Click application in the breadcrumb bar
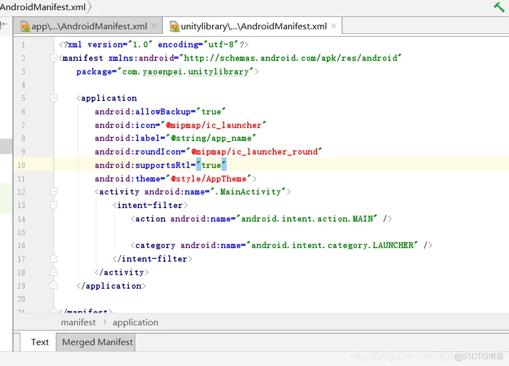Viewport: 509px width, 366px height. [x=135, y=323]
